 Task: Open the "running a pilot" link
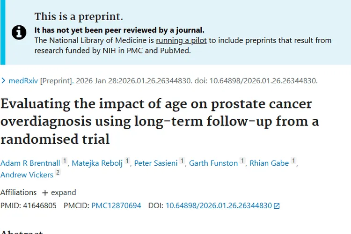coord(181,41)
